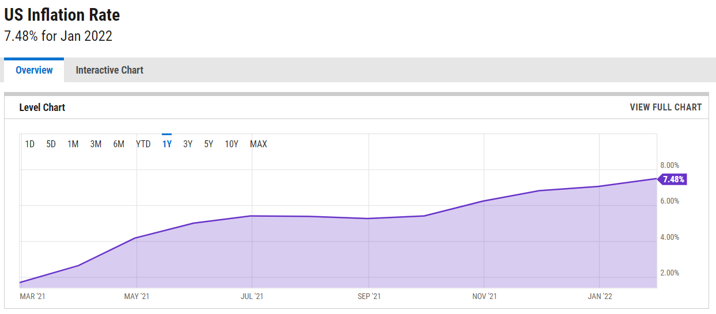Click the "7.48% for Jan 2022" subtitle
This screenshot has width=716, height=314.
pyautogui.click(x=58, y=36)
